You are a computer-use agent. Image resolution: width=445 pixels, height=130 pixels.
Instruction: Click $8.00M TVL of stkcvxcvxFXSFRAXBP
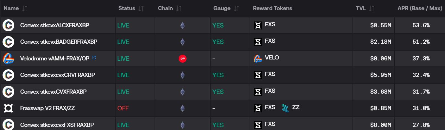tap(380, 125)
